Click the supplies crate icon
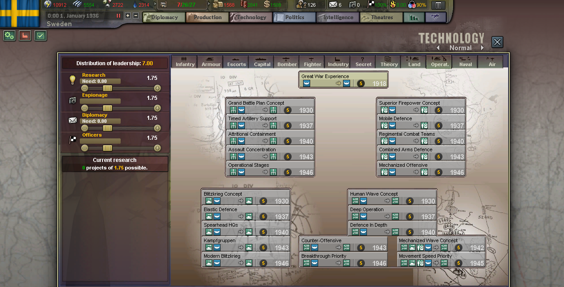 click(x=217, y=4)
